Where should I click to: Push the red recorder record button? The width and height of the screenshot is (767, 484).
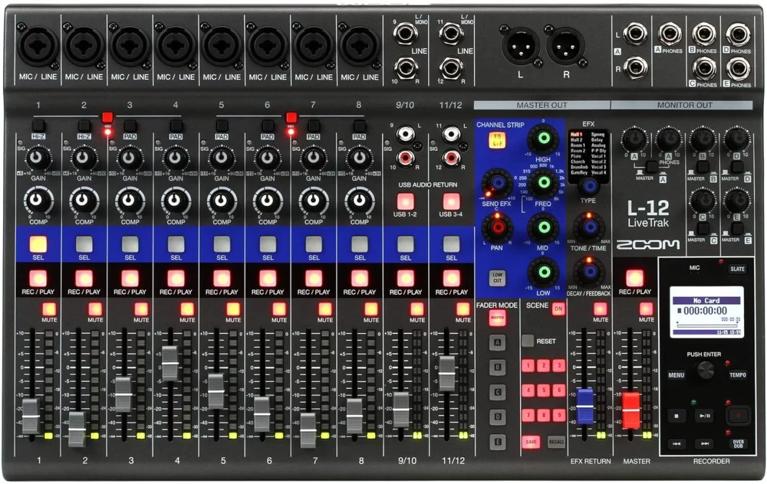[739, 416]
